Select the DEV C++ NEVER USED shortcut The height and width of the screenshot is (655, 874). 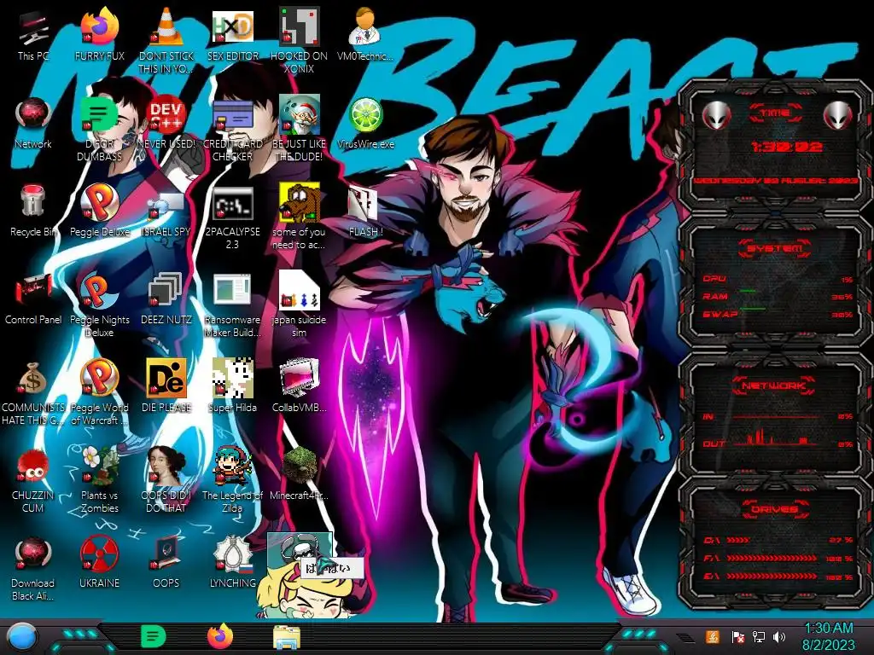(166, 123)
